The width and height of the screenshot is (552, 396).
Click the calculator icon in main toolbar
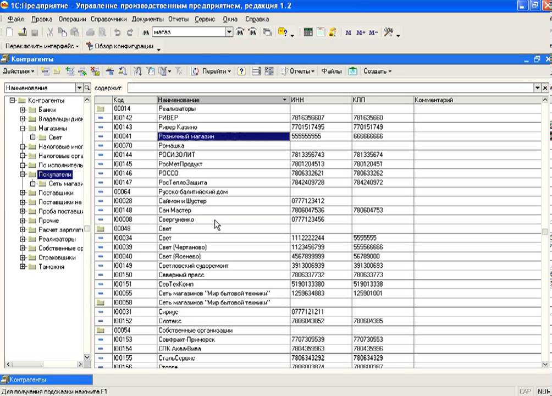(x=308, y=32)
